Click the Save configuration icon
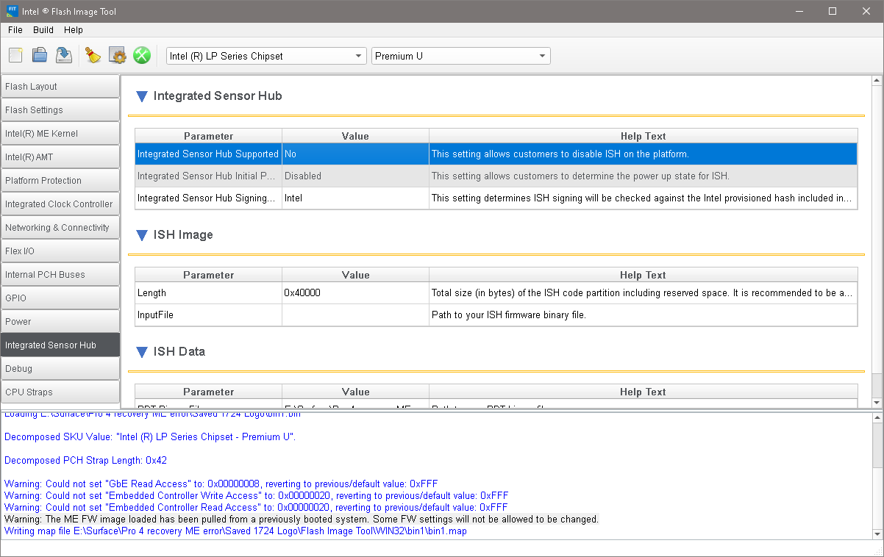 coord(64,55)
